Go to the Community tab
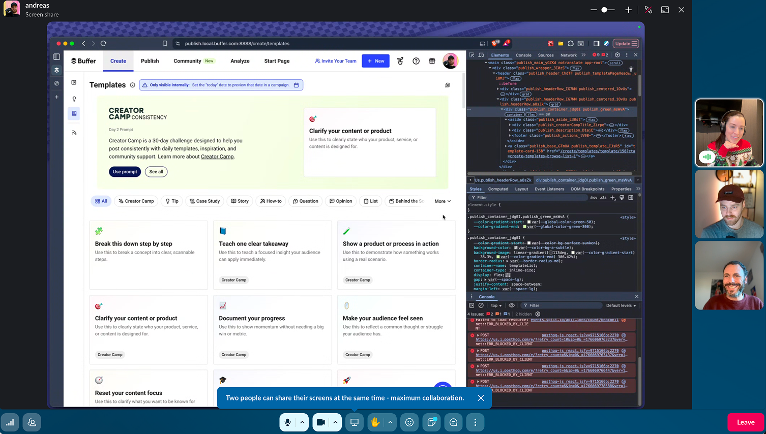766x434 pixels. (194, 61)
